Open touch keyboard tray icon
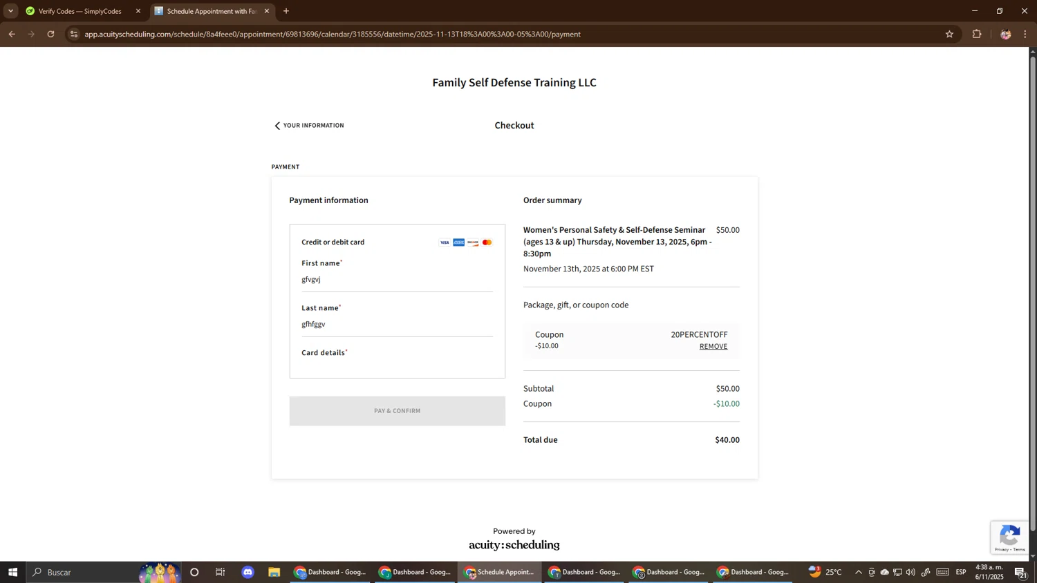The height and width of the screenshot is (583, 1037). point(943,572)
